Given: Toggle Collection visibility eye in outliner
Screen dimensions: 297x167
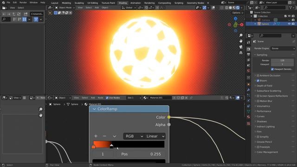Looking at the screenshot, I should pyautogui.click(x=289, y=16).
